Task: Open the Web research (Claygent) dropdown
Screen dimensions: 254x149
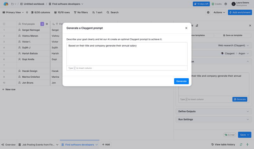Action: [233, 45]
